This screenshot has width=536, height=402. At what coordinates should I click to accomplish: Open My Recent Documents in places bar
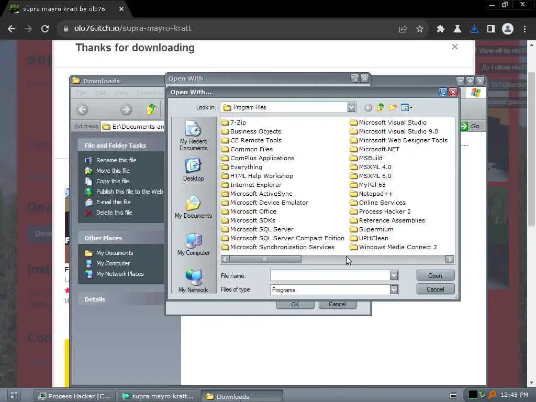tap(194, 136)
